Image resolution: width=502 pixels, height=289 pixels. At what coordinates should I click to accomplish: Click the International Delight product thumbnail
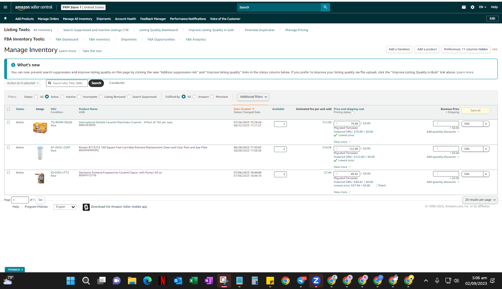click(x=40, y=127)
